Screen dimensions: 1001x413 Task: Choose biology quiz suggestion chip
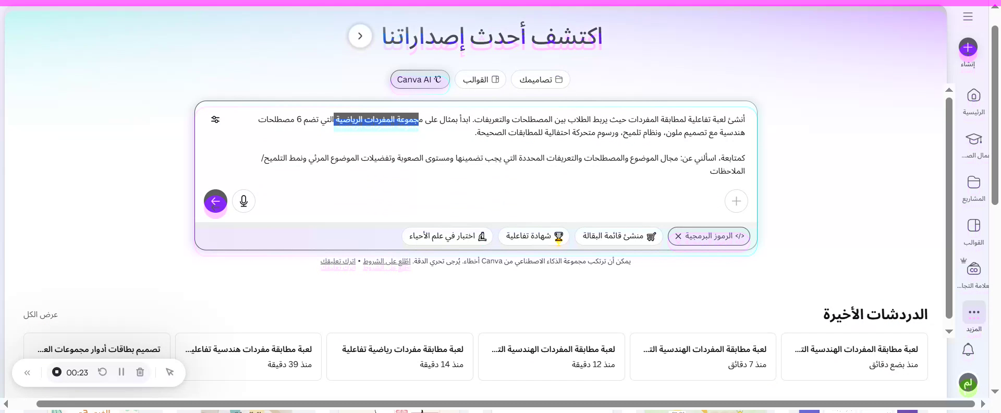447,236
